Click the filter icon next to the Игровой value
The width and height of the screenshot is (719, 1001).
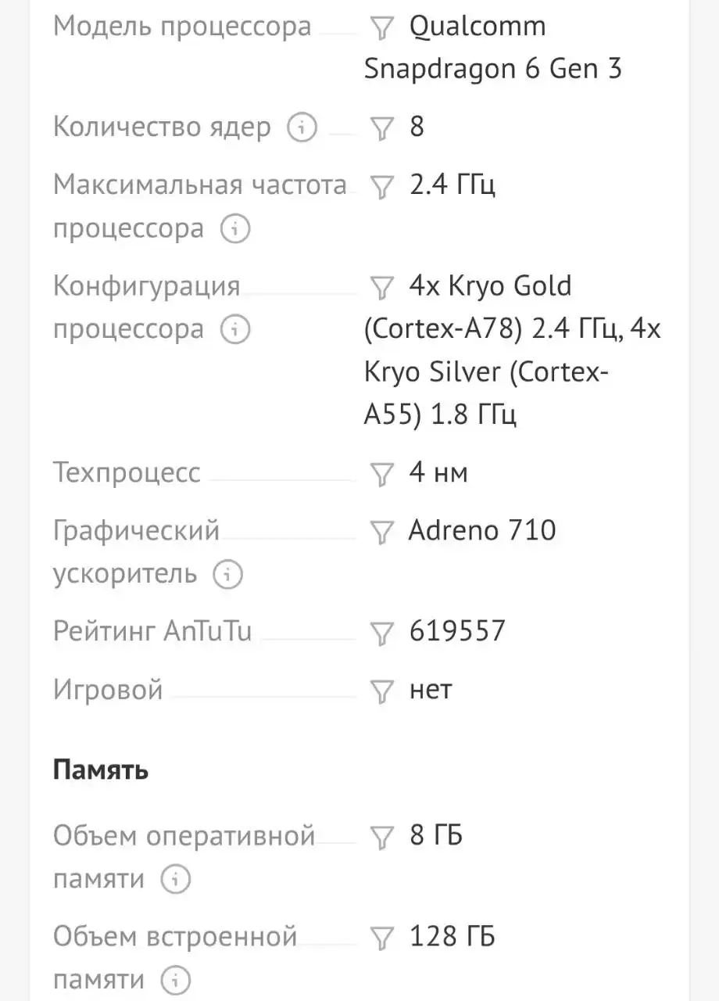point(381,691)
